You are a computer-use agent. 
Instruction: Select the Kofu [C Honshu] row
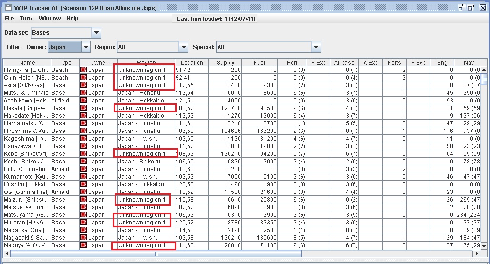pos(241,169)
